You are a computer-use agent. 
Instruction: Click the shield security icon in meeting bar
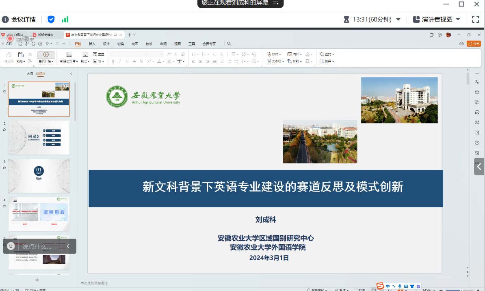(x=51, y=19)
